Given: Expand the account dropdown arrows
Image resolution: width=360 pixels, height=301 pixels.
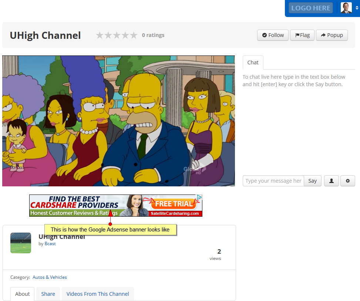Looking at the screenshot, I should pos(357,8).
